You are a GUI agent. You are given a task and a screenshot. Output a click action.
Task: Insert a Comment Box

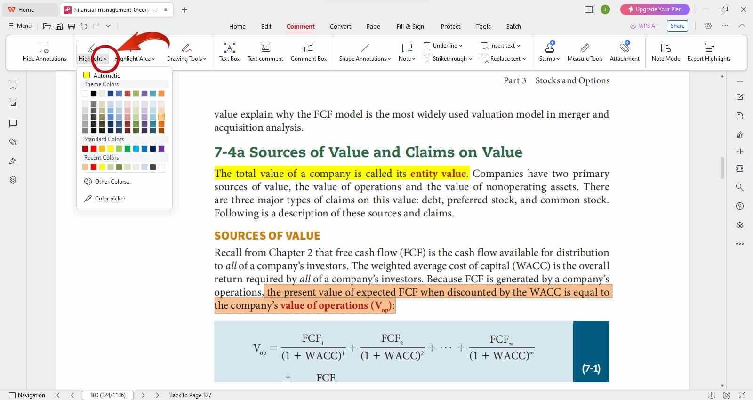coord(309,52)
